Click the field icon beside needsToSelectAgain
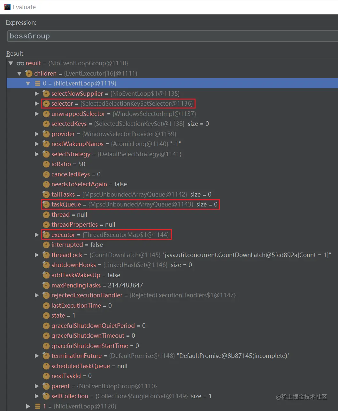 coord(46,184)
